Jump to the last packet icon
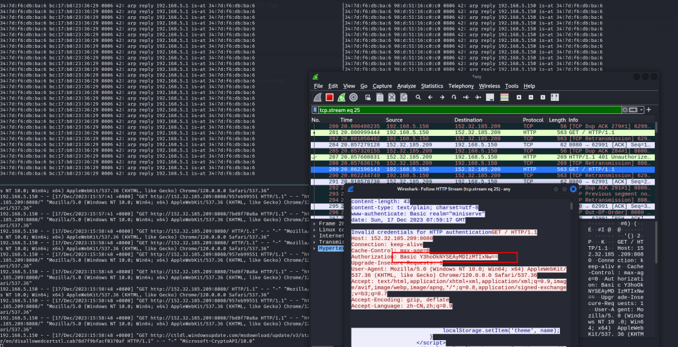 coord(478,98)
